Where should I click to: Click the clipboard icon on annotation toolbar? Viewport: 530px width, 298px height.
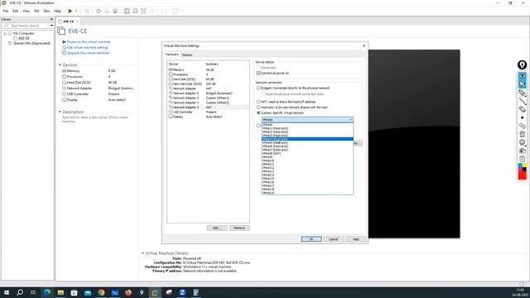(x=523, y=159)
